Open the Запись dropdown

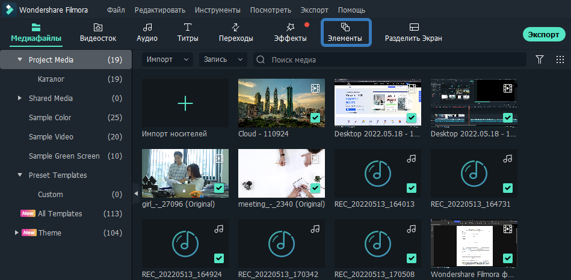click(x=223, y=59)
